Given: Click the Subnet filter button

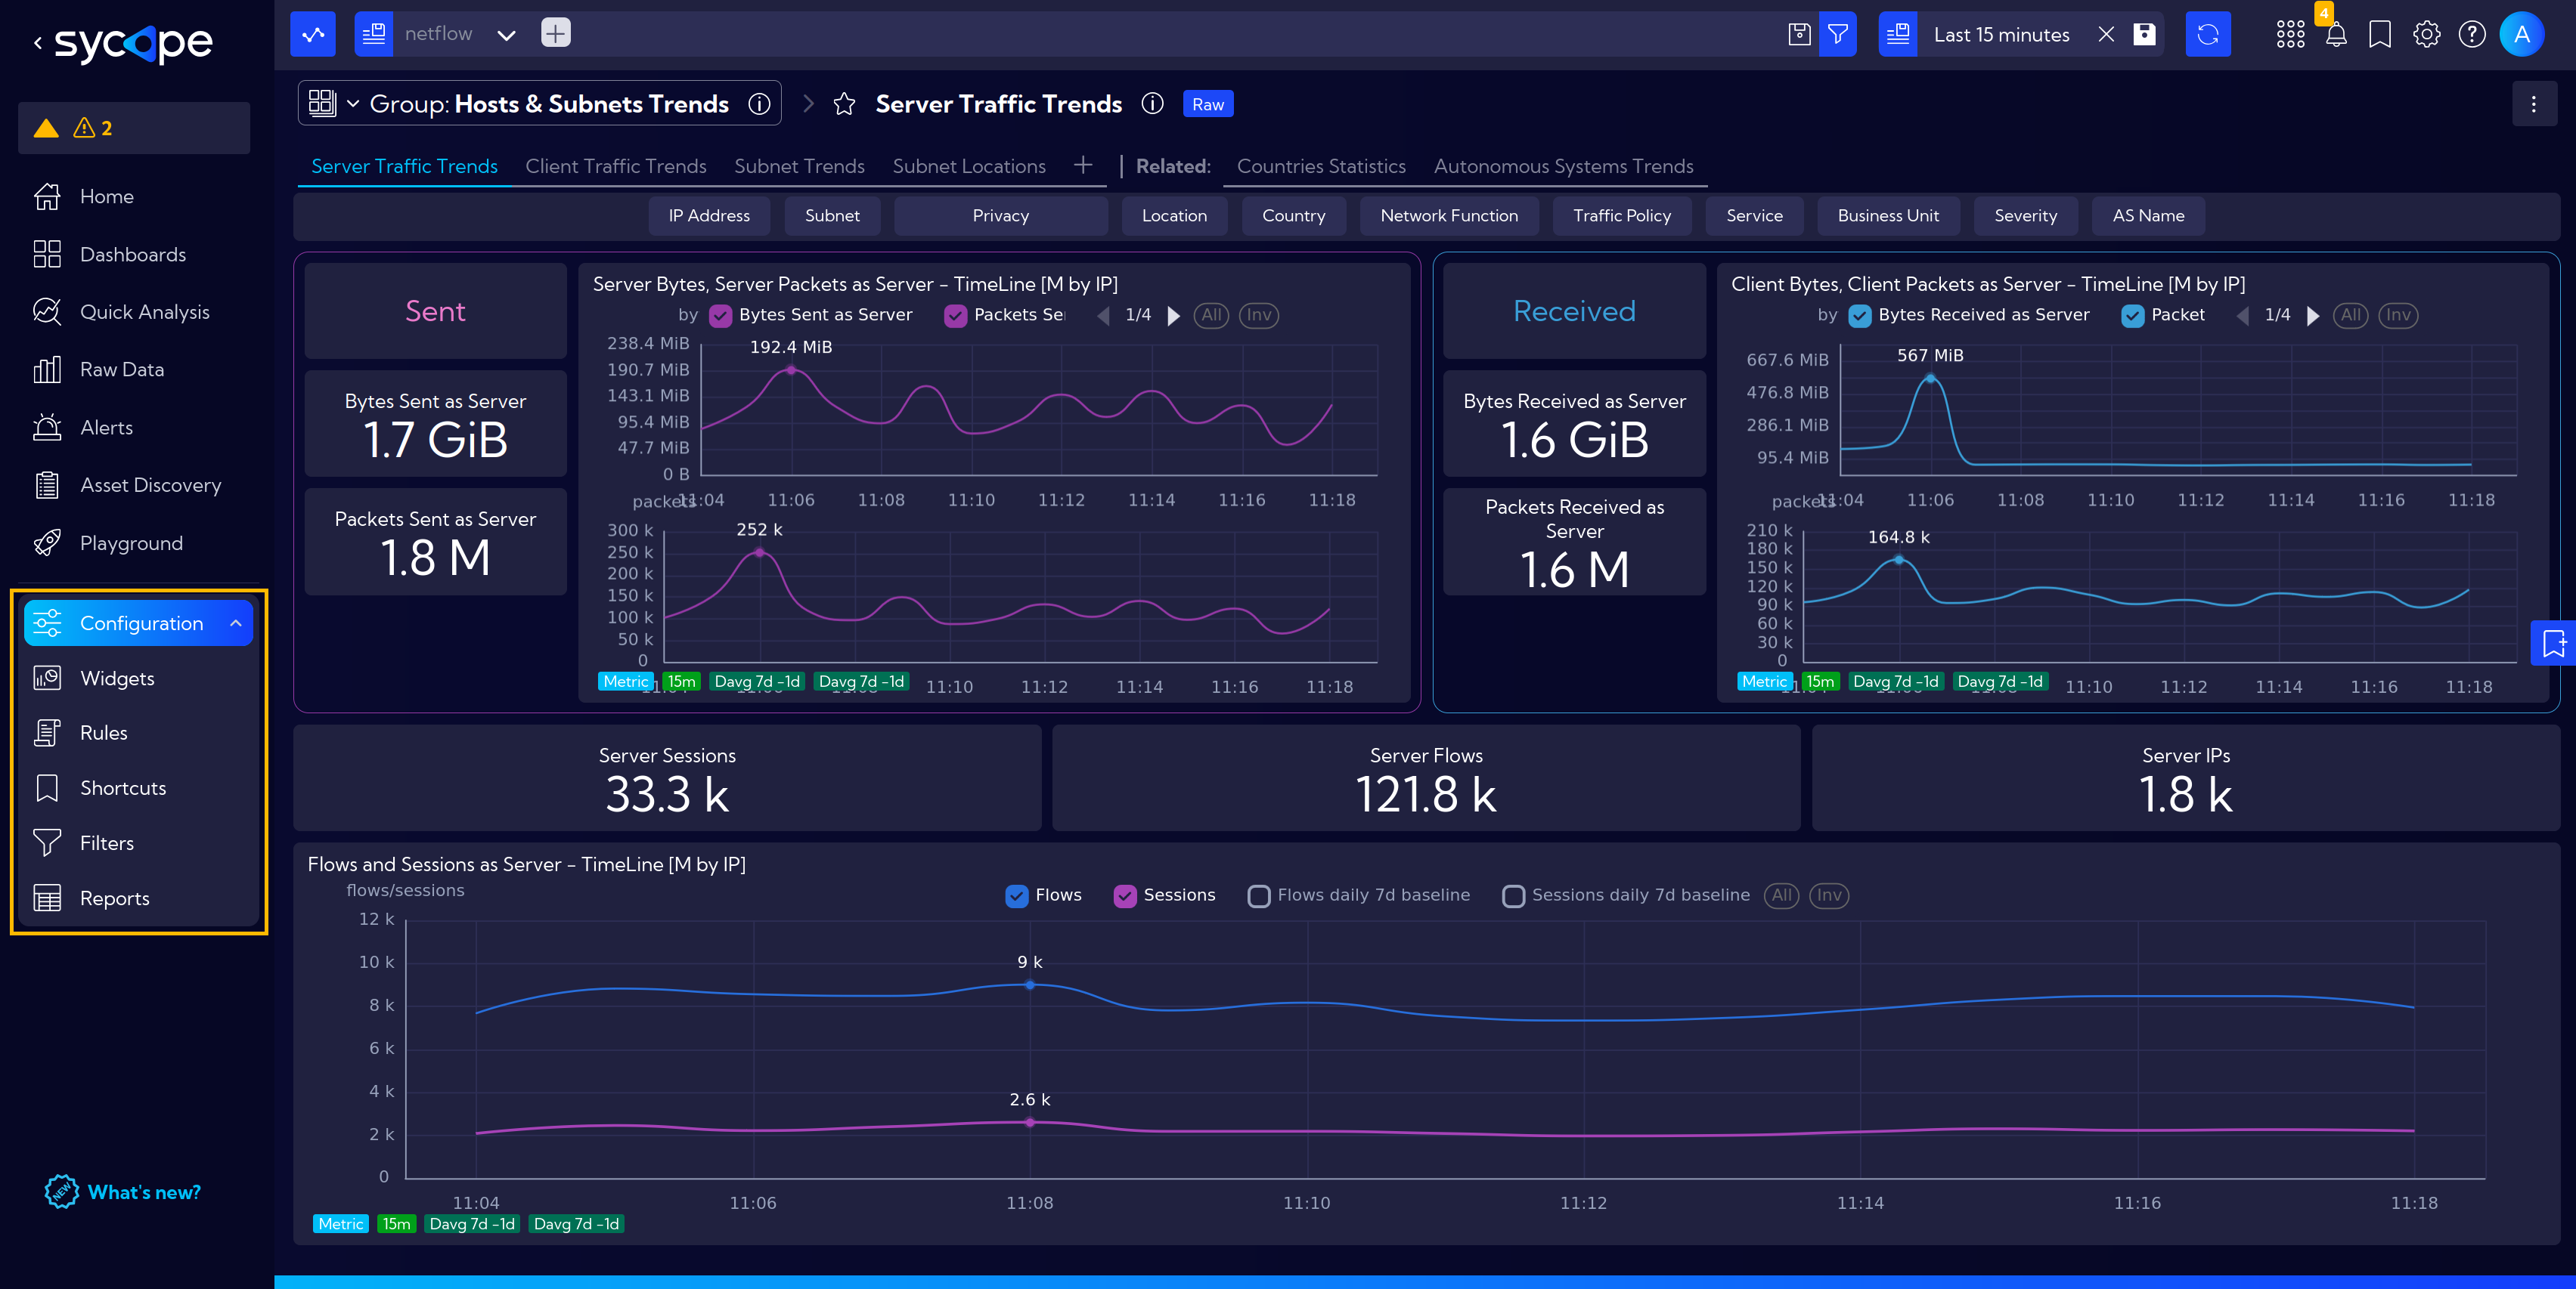Looking at the screenshot, I should 832,216.
